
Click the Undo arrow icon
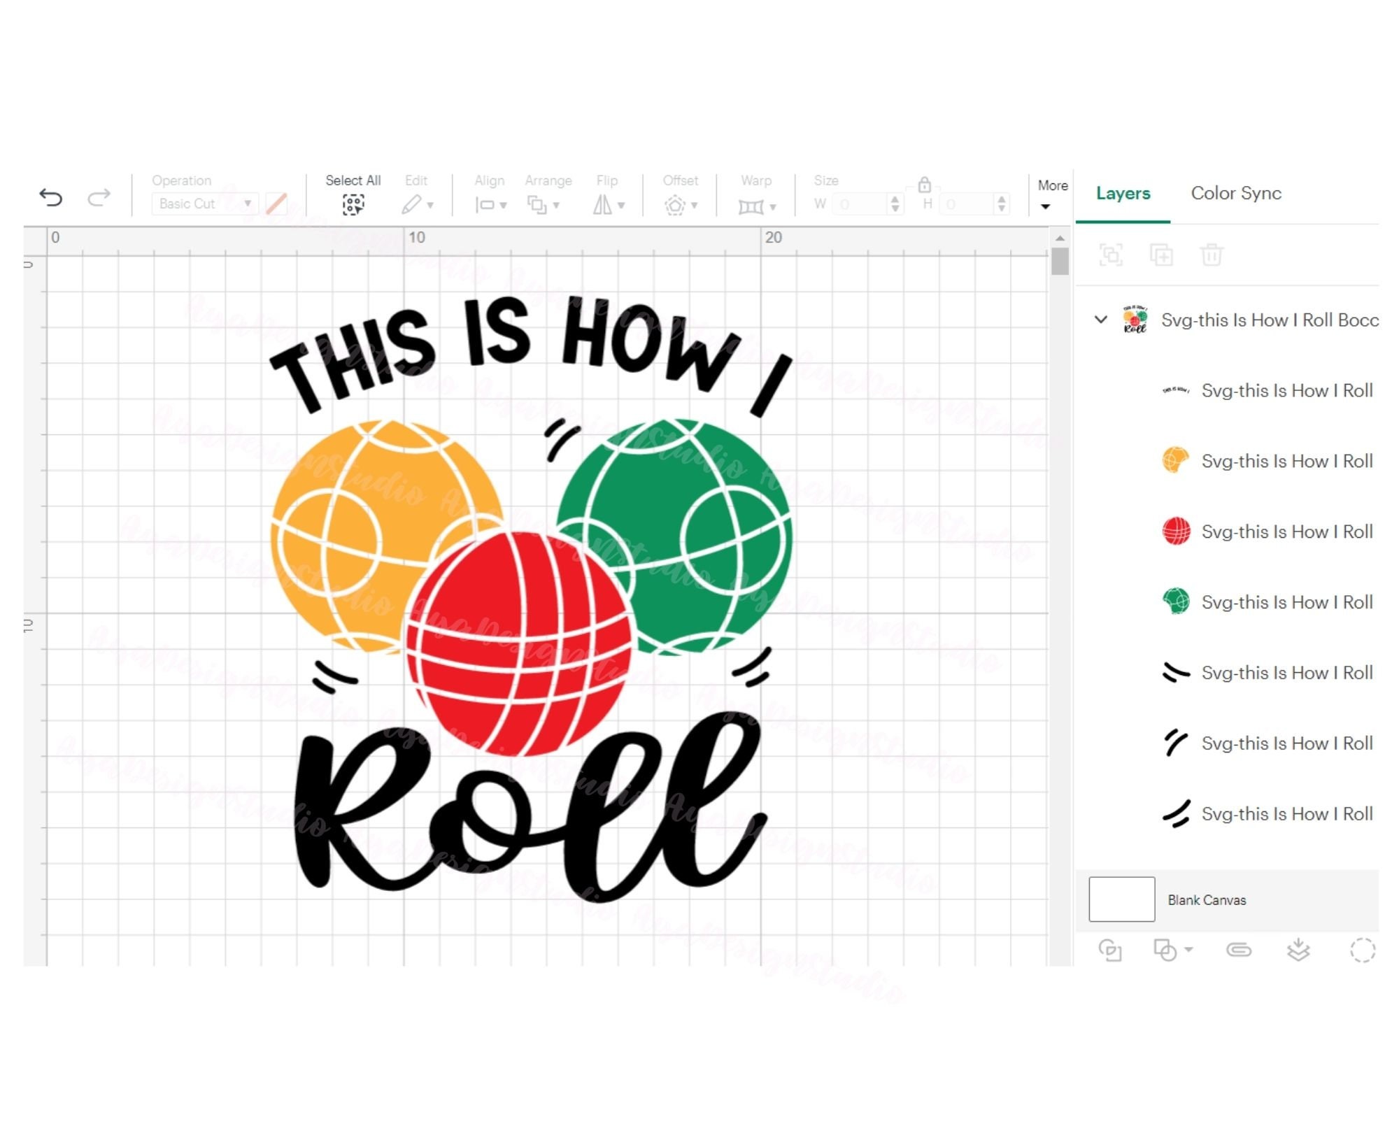click(x=50, y=198)
